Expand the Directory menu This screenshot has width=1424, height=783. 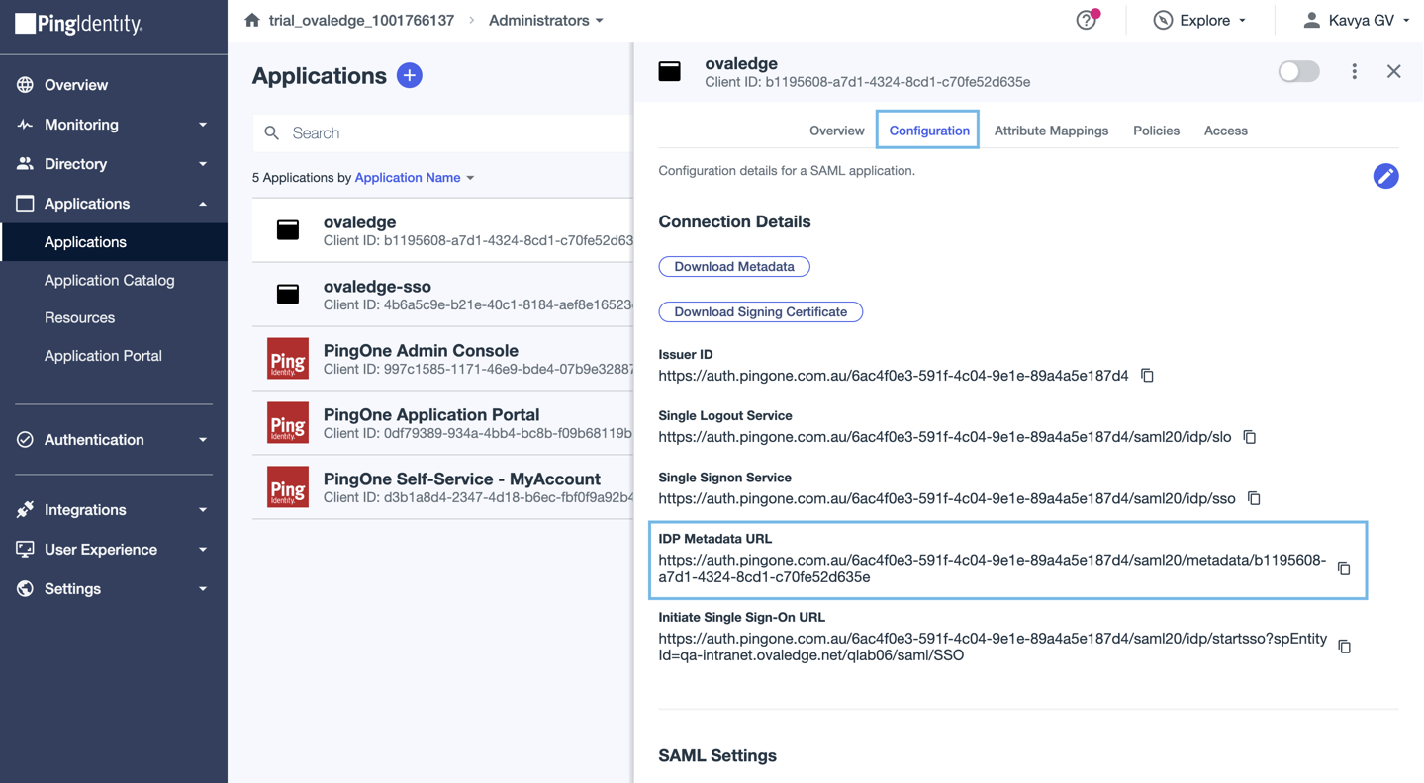click(203, 164)
